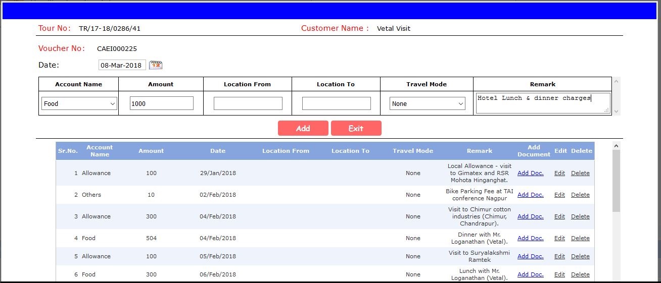Delete the Chimur cotton industries entry
The width and height of the screenshot is (661, 283).
580,216
